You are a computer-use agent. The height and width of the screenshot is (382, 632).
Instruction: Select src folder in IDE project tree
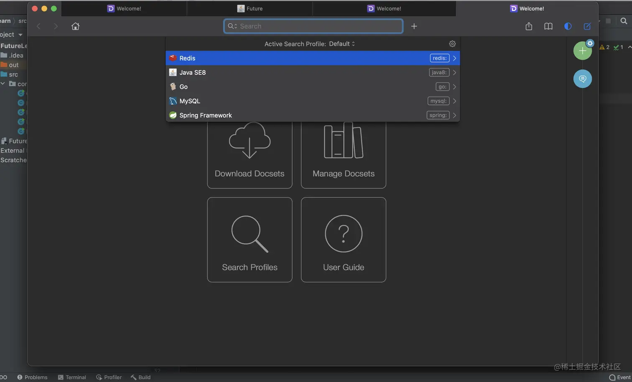[10, 75]
